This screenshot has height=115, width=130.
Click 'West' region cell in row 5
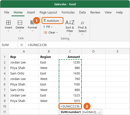[x=49, y=79]
